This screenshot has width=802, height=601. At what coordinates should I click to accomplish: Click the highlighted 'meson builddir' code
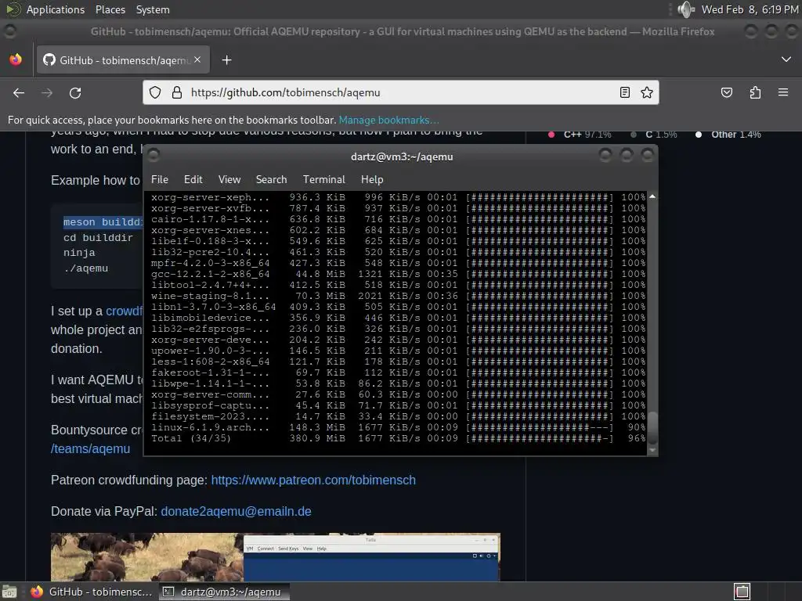(x=103, y=222)
